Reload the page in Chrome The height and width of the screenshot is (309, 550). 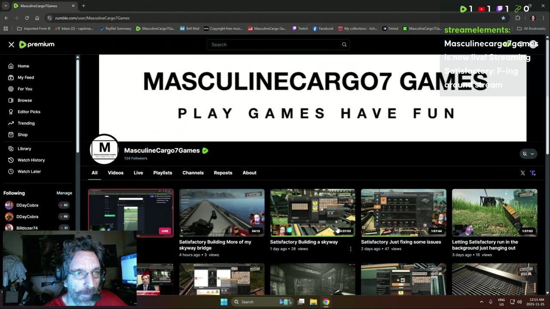click(27, 18)
